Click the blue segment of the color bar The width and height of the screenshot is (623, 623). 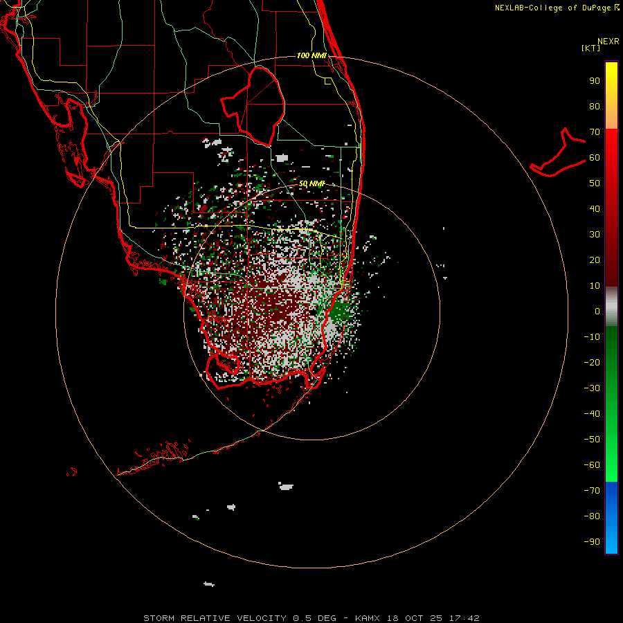(x=611, y=516)
